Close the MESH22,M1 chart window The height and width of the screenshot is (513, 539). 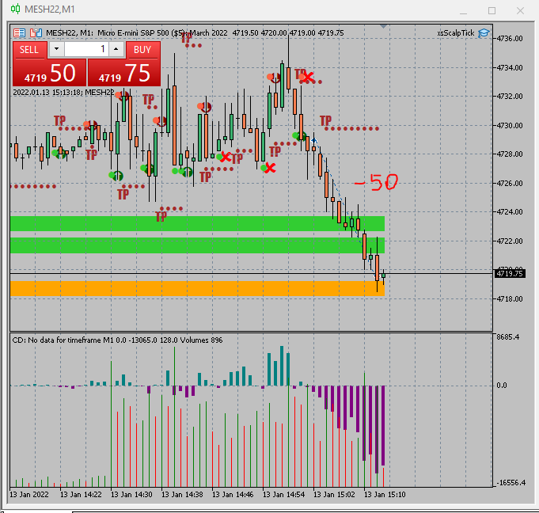click(x=520, y=11)
